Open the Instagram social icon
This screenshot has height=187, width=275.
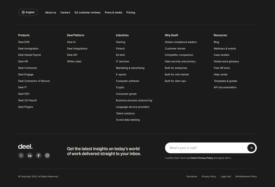(47, 156)
